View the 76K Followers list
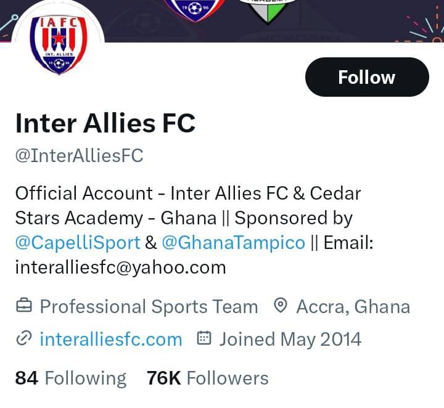The height and width of the screenshot is (408, 444). pyautogui.click(x=207, y=378)
